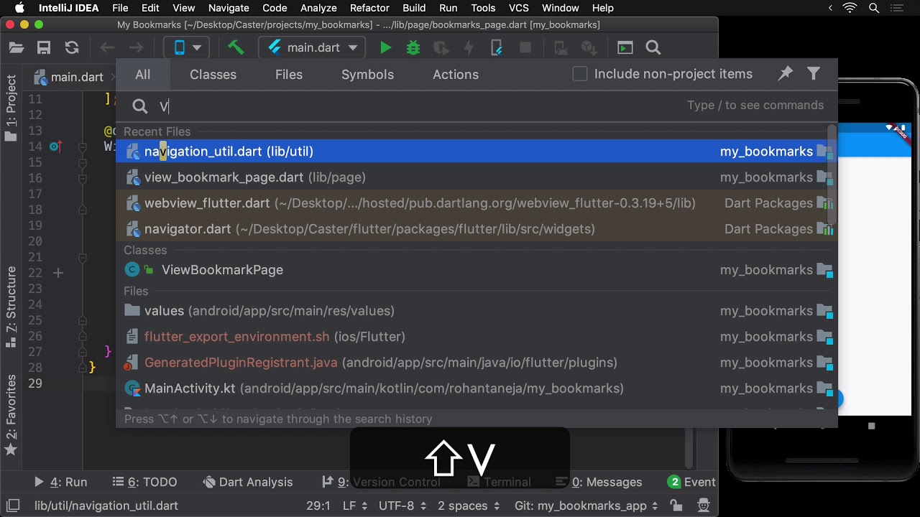Open the Refactor menu

click(370, 8)
